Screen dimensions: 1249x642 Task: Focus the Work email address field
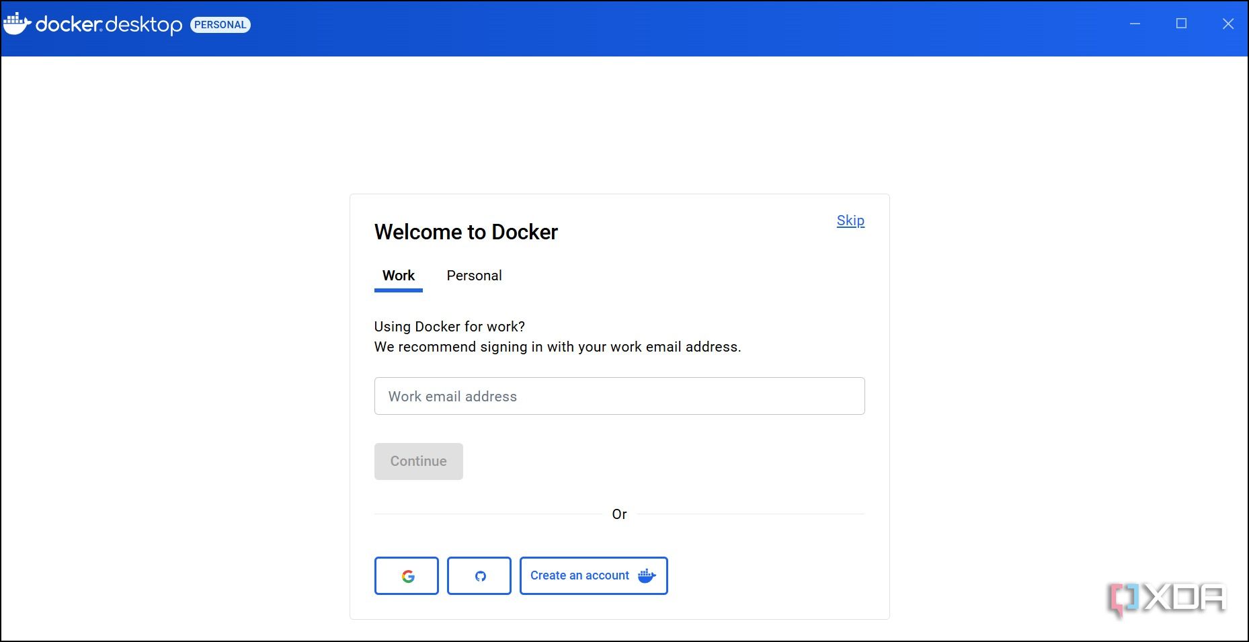click(x=619, y=396)
